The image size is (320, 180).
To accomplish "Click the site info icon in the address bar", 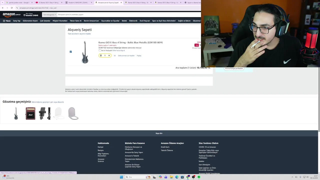I will coord(17,8).
